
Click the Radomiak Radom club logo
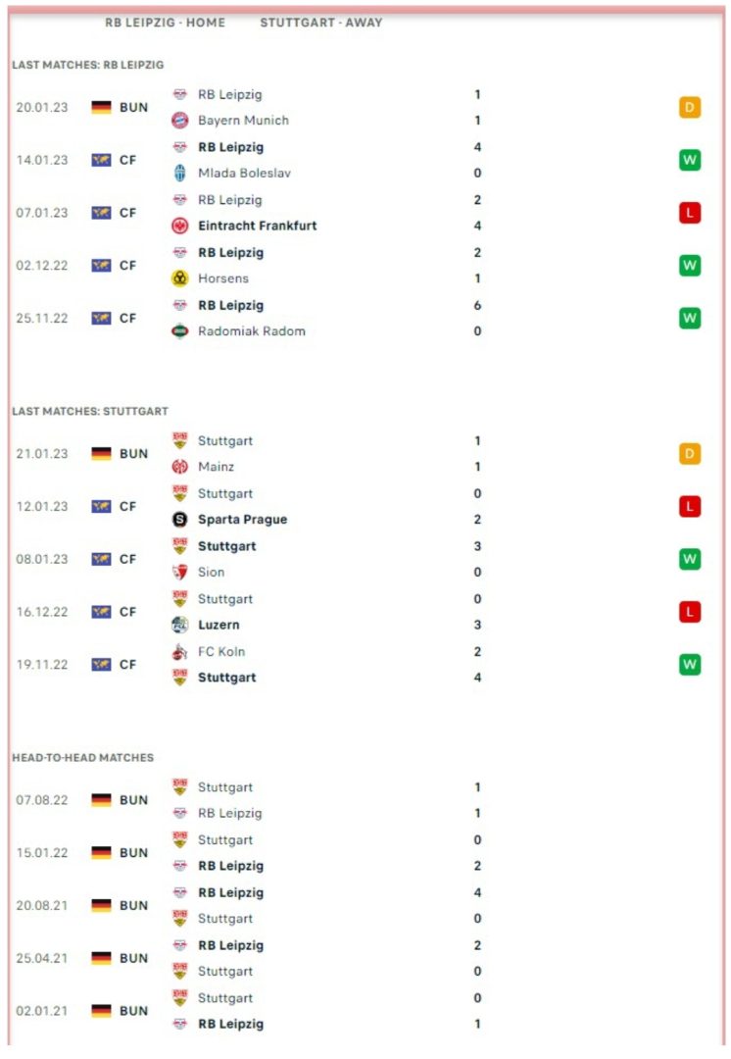pos(179,331)
